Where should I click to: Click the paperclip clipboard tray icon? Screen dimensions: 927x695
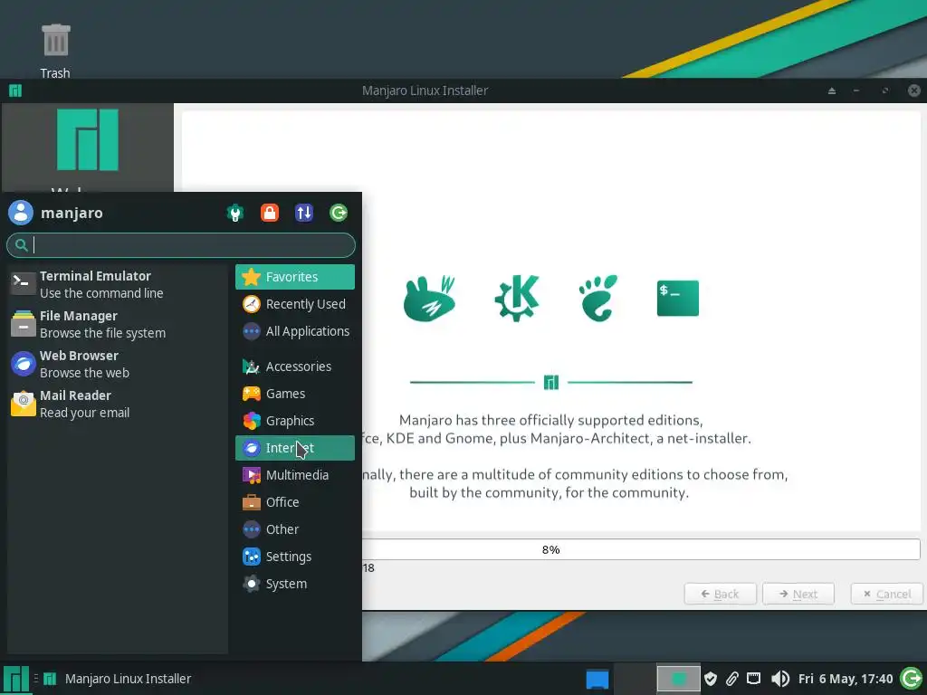tap(731, 679)
